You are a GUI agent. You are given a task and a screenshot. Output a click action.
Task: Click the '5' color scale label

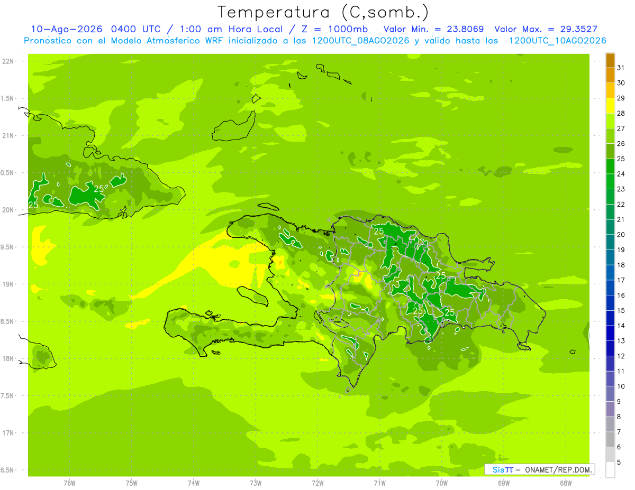pos(619,463)
